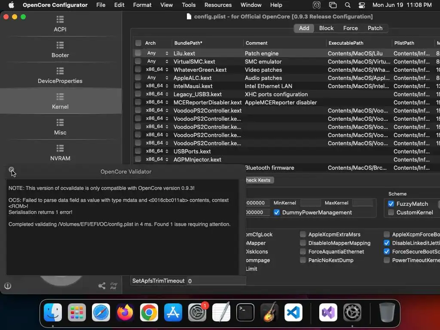The height and width of the screenshot is (330, 440).
Task: Change Arch selector for Legacy_USB3.kext
Action: click(157, 94)
